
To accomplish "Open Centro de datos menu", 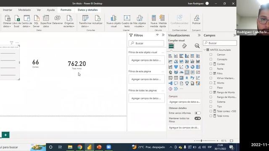I will tap(26, 21).
